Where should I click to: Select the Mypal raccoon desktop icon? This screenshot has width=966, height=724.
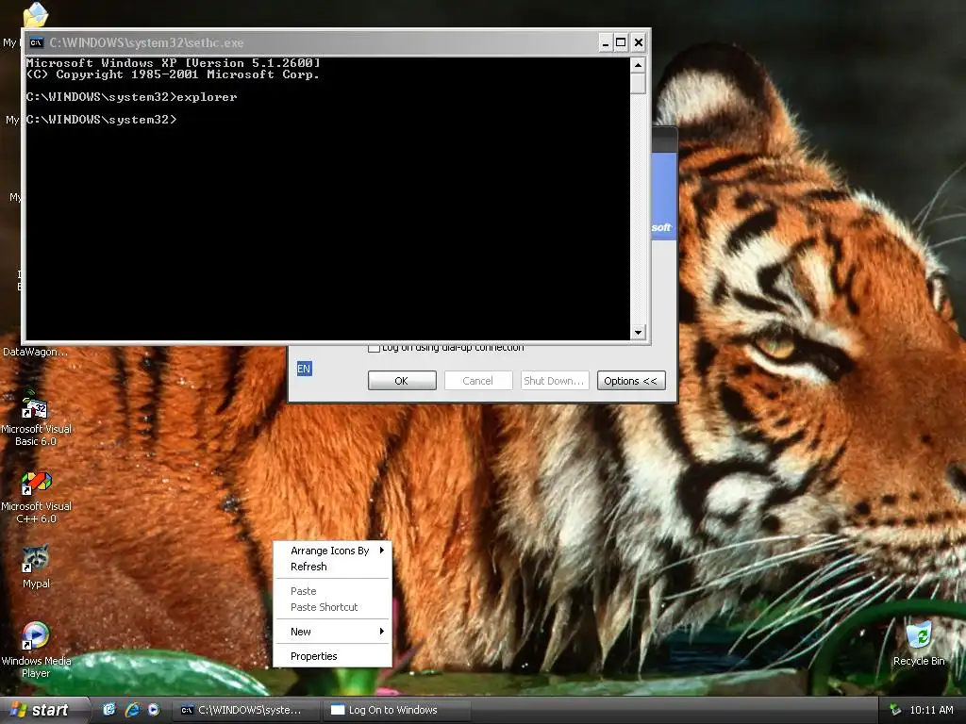coord(35,559)
